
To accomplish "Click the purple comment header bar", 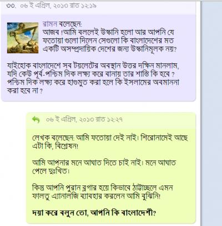I will point(98,6).
